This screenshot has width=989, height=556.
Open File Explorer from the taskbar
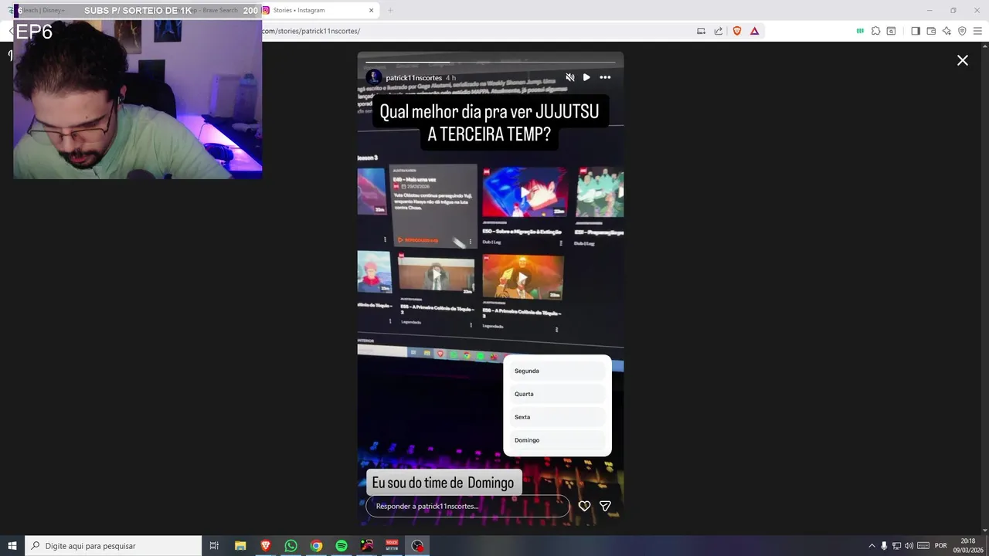pos(240,546)
